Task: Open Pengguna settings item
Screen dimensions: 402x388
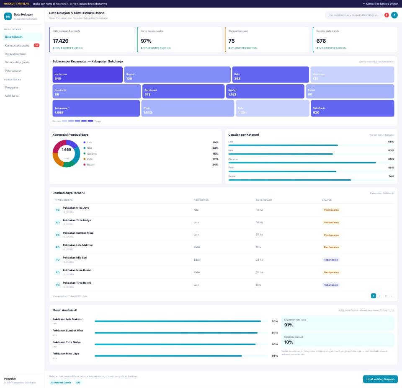Action: [x=22, y=88]
